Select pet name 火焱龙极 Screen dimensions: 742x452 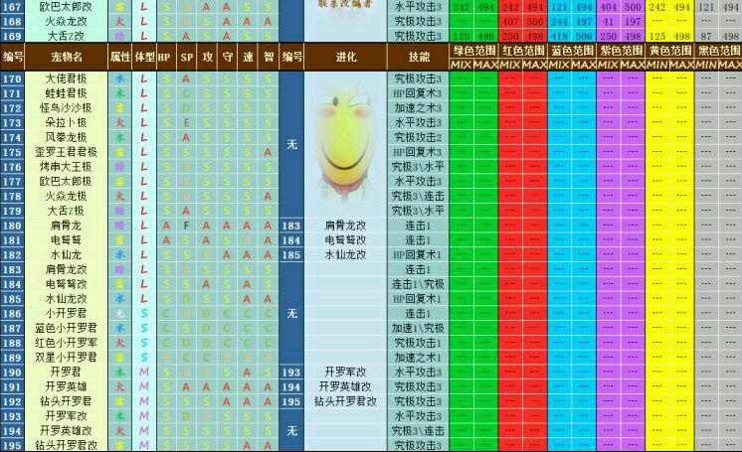click(67, 197)
